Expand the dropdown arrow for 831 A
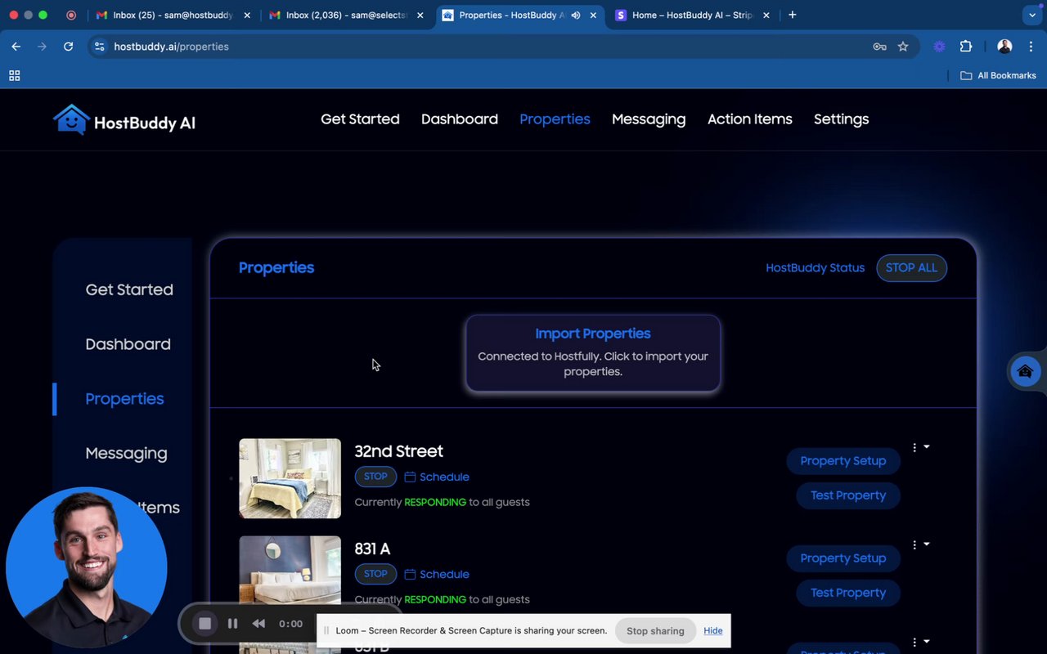Screen dimensions: 1047x654 (927, 544)
